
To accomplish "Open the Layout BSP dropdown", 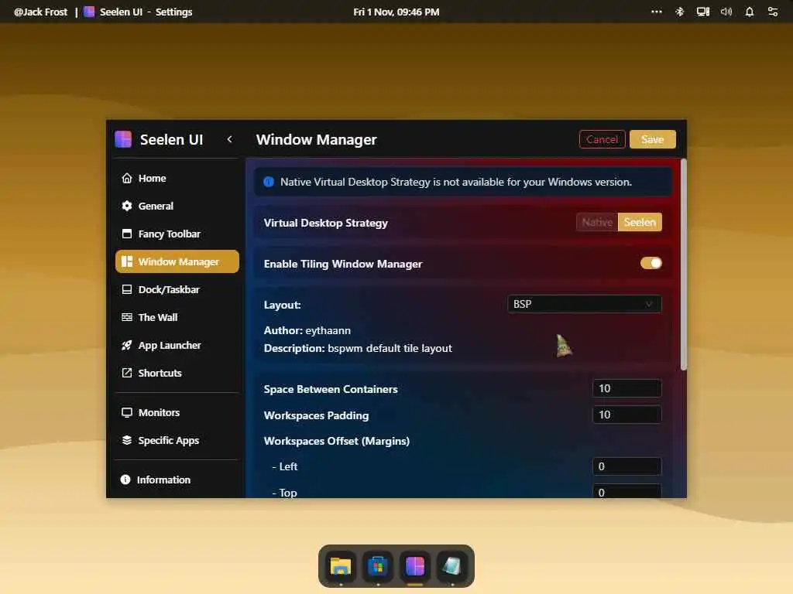I will click(584, 304).
